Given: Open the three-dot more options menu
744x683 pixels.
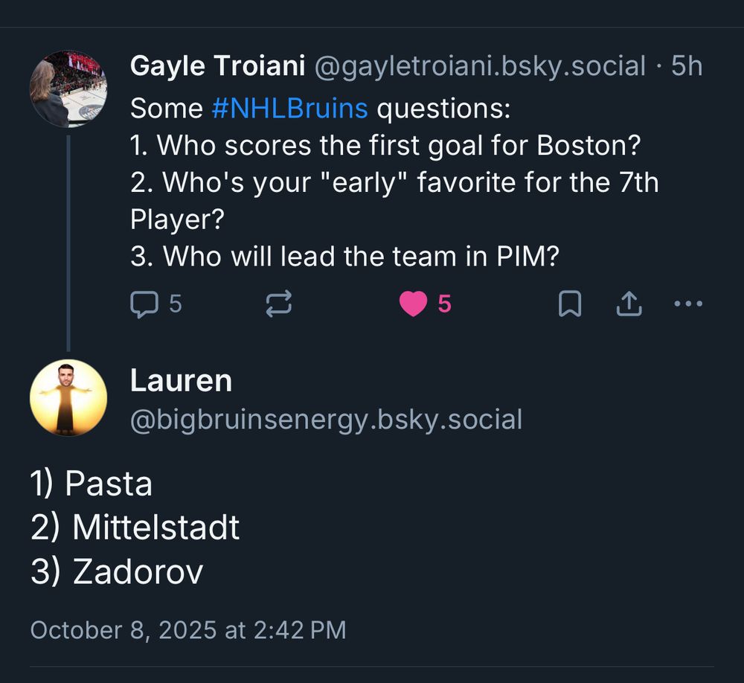Looking at the screenshot, I should point(687,304).
